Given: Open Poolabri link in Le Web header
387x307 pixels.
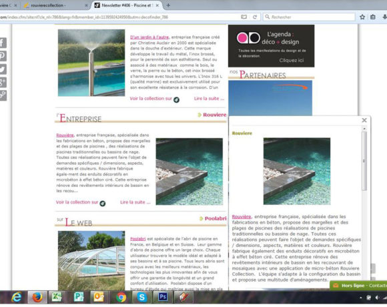Looking at the screenshot, I should point(216,218).
